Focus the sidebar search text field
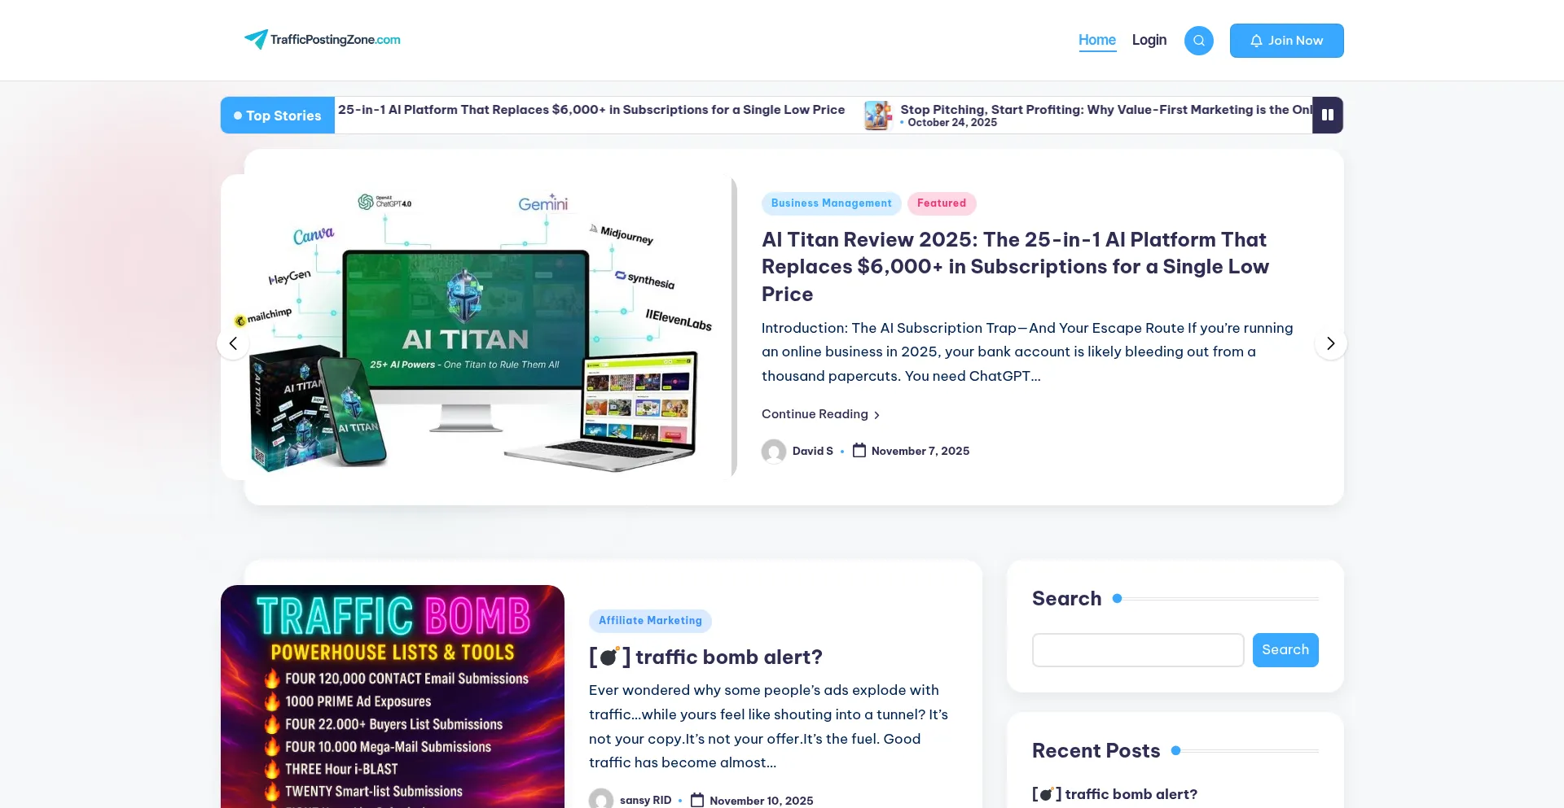Viewport: 1564px width, 808px height. click(1137, 650)
